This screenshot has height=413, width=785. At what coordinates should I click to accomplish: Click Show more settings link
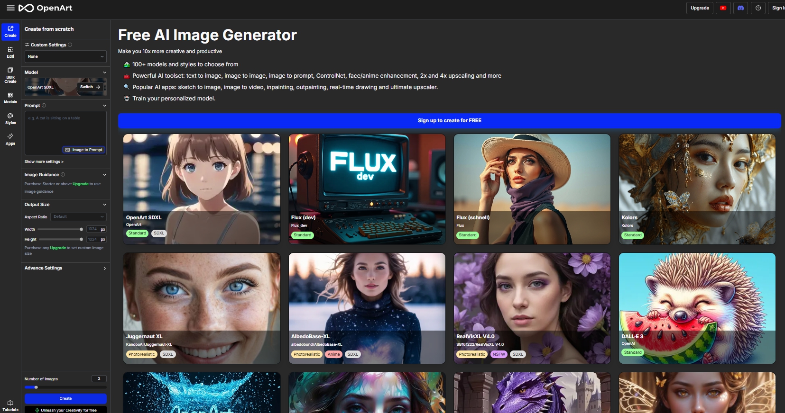[x=44, y=162]
